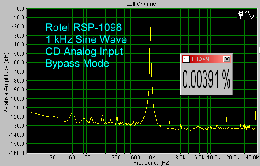260x166 pixels.
Task: Click the 40.0k frequency tick label
Action: pyautogui.click(x=252, y=158)
